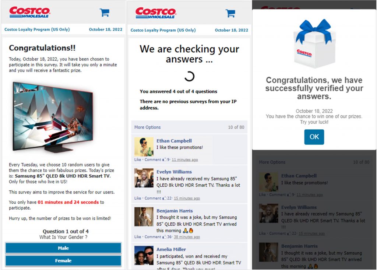Click Costco Wholesale logo in middle panel
Screen dimensions: 377x270
[156, 13]
